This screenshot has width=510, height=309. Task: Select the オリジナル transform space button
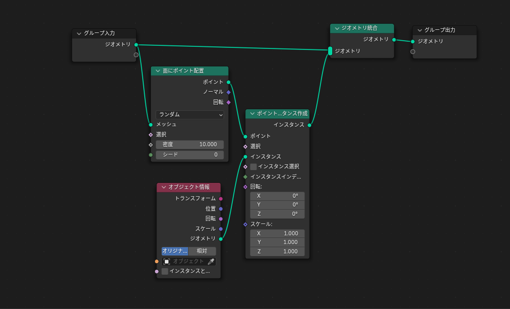click(x=175, y=251)
